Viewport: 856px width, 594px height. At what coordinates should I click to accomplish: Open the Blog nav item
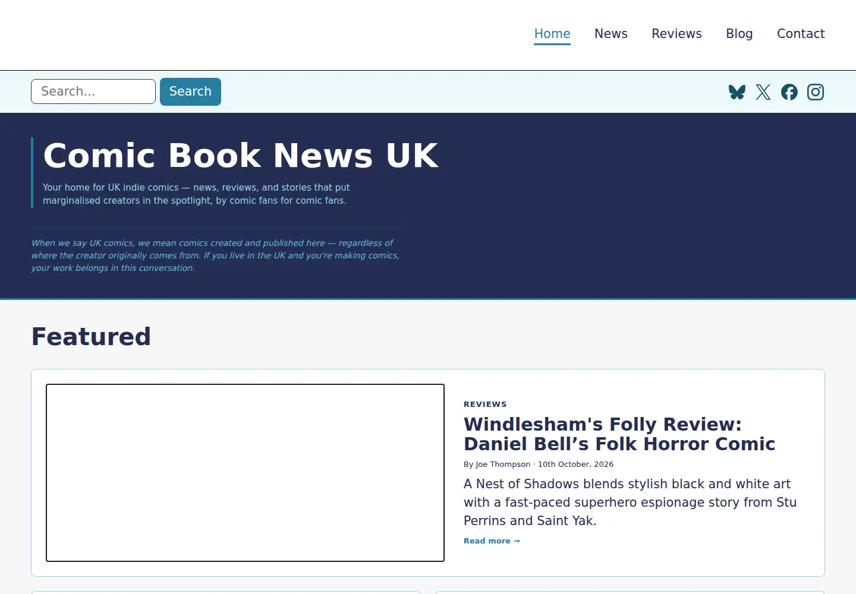(739, 34)
